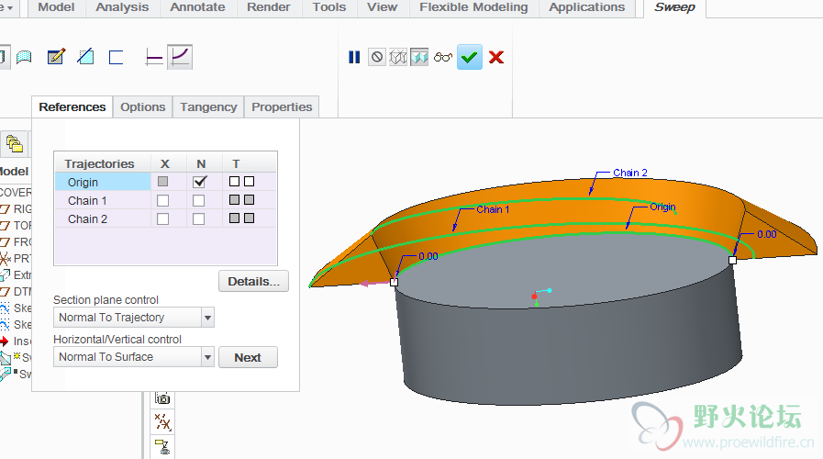Select right white drag handle on trajectory
The image size is (823, 459).
pos(733,260)
